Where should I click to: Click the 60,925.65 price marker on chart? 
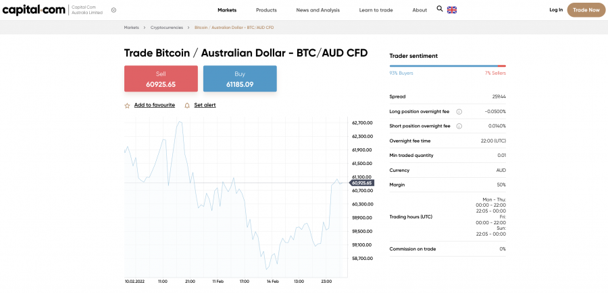(362, 183)
